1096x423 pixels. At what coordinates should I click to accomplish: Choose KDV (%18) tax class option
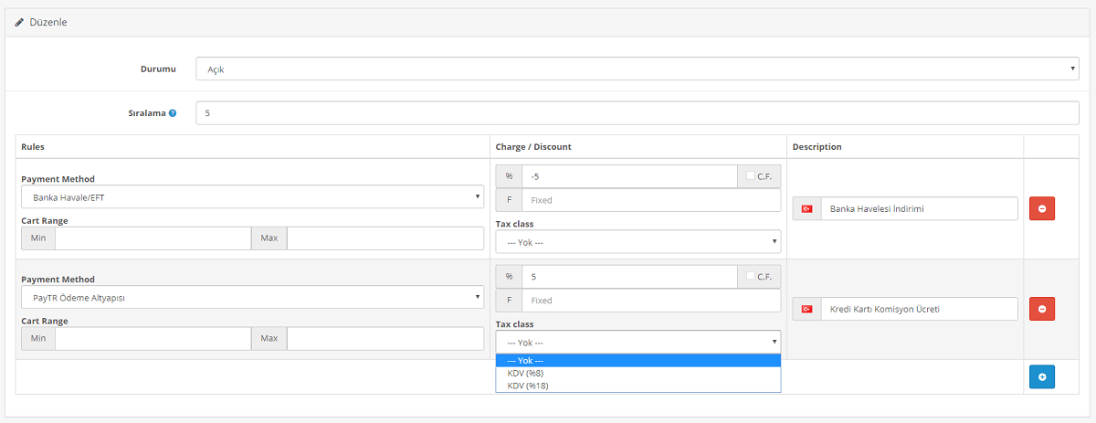pos(638,386)
